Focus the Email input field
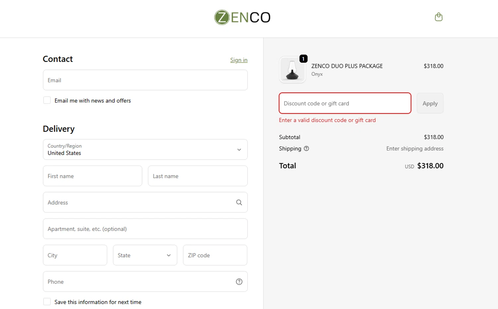 tap(145, 80)
